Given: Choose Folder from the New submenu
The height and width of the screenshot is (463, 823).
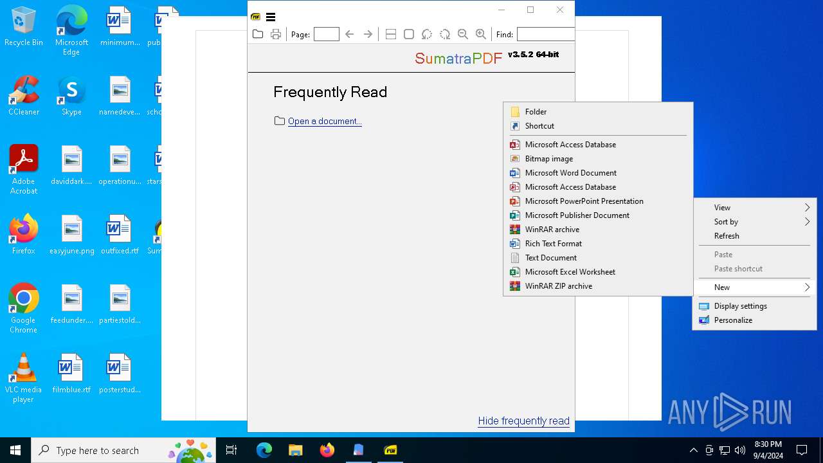Looking at the screenshot, I should (598, 112).
